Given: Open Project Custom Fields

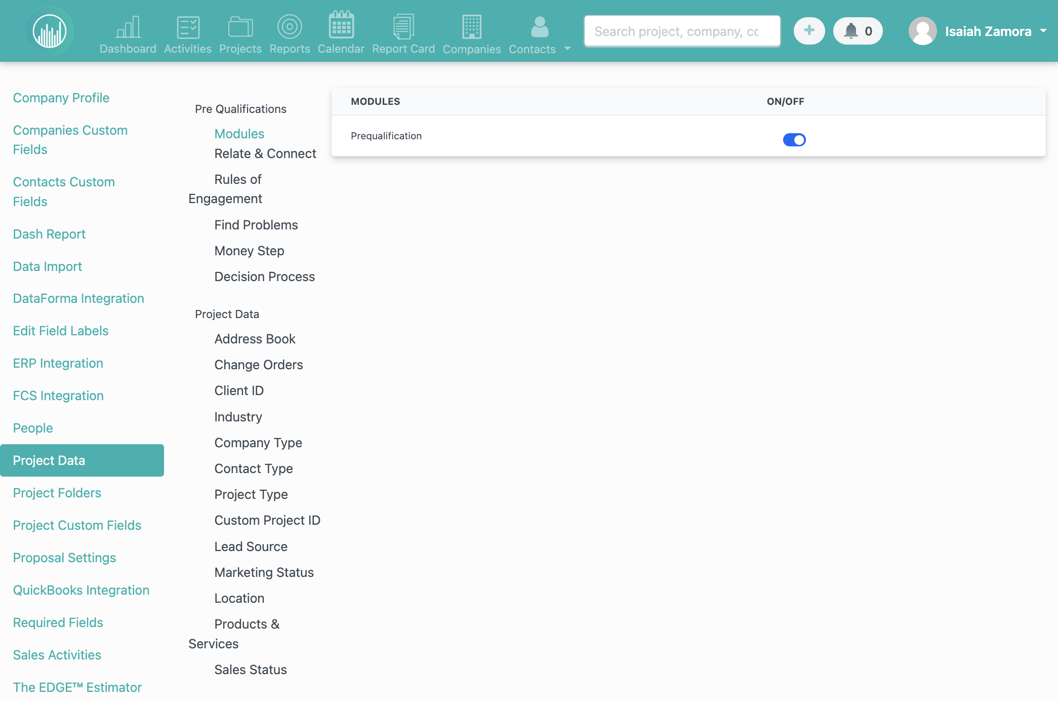Looking at the screenshot, I should click(77, 525).
